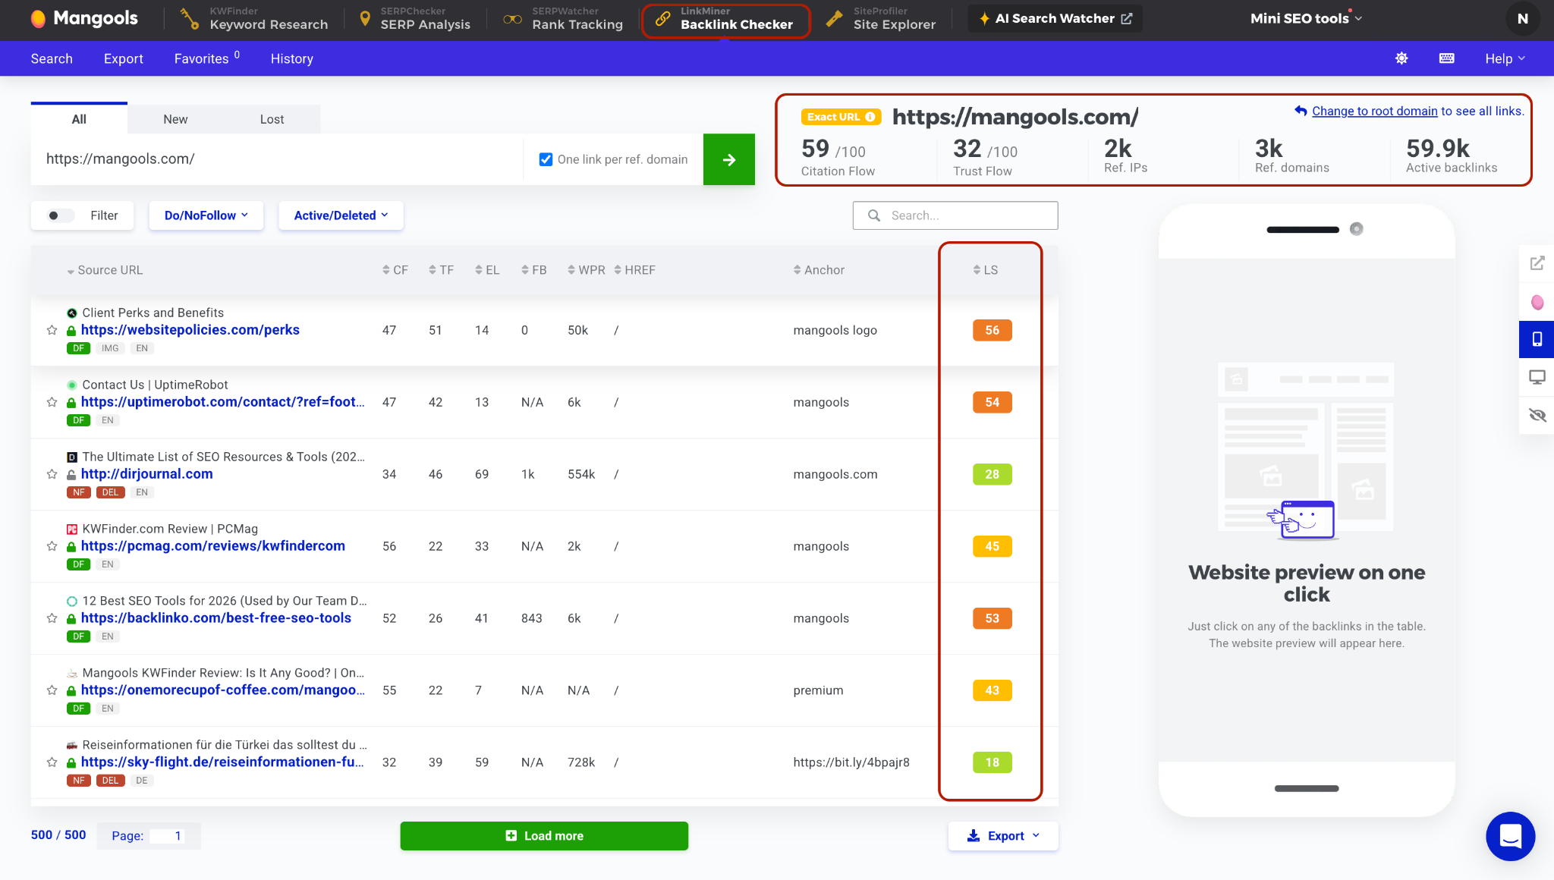Image resolution: width=1554 pixels, height=880 pixels.
Task: Open keyboard shortcuts icon
Action: click(x=1447, y=58)
